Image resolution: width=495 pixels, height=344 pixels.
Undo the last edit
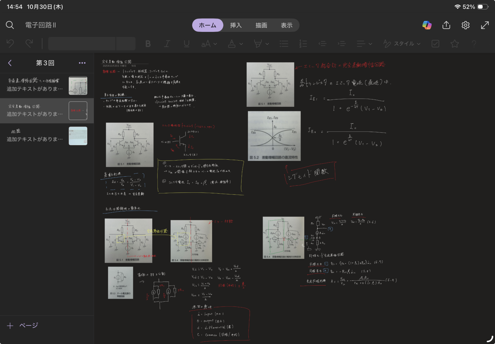[x=10, y=44]
